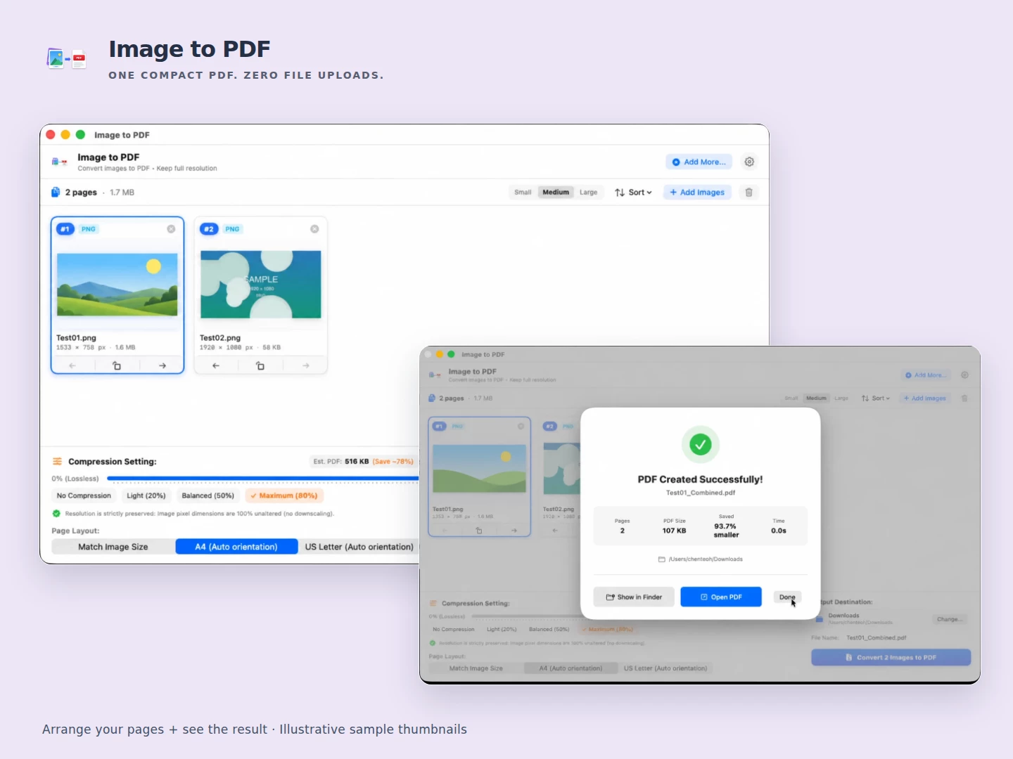Click the Test01_Combined.pdf filename in dialog
Image resolution: width=1013 pixels, height=759 pixels.
coord(701,493)
